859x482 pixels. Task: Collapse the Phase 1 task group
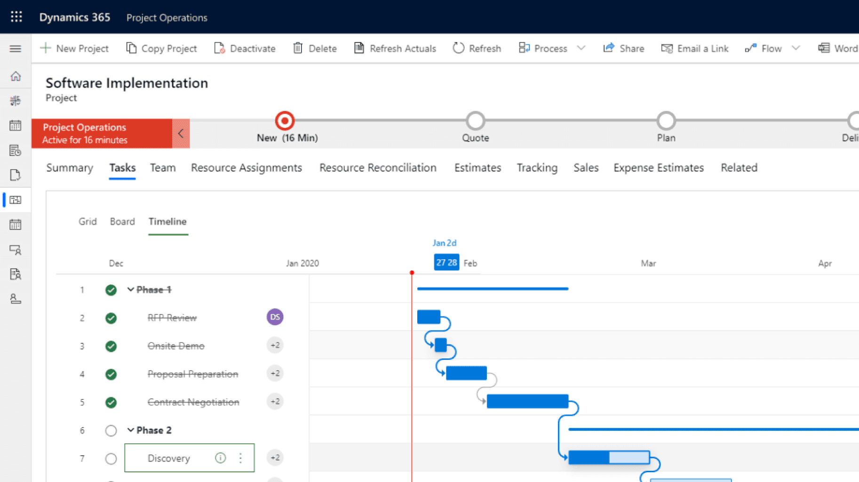[130, 290]
